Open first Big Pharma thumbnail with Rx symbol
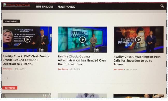 pos(26,96)
